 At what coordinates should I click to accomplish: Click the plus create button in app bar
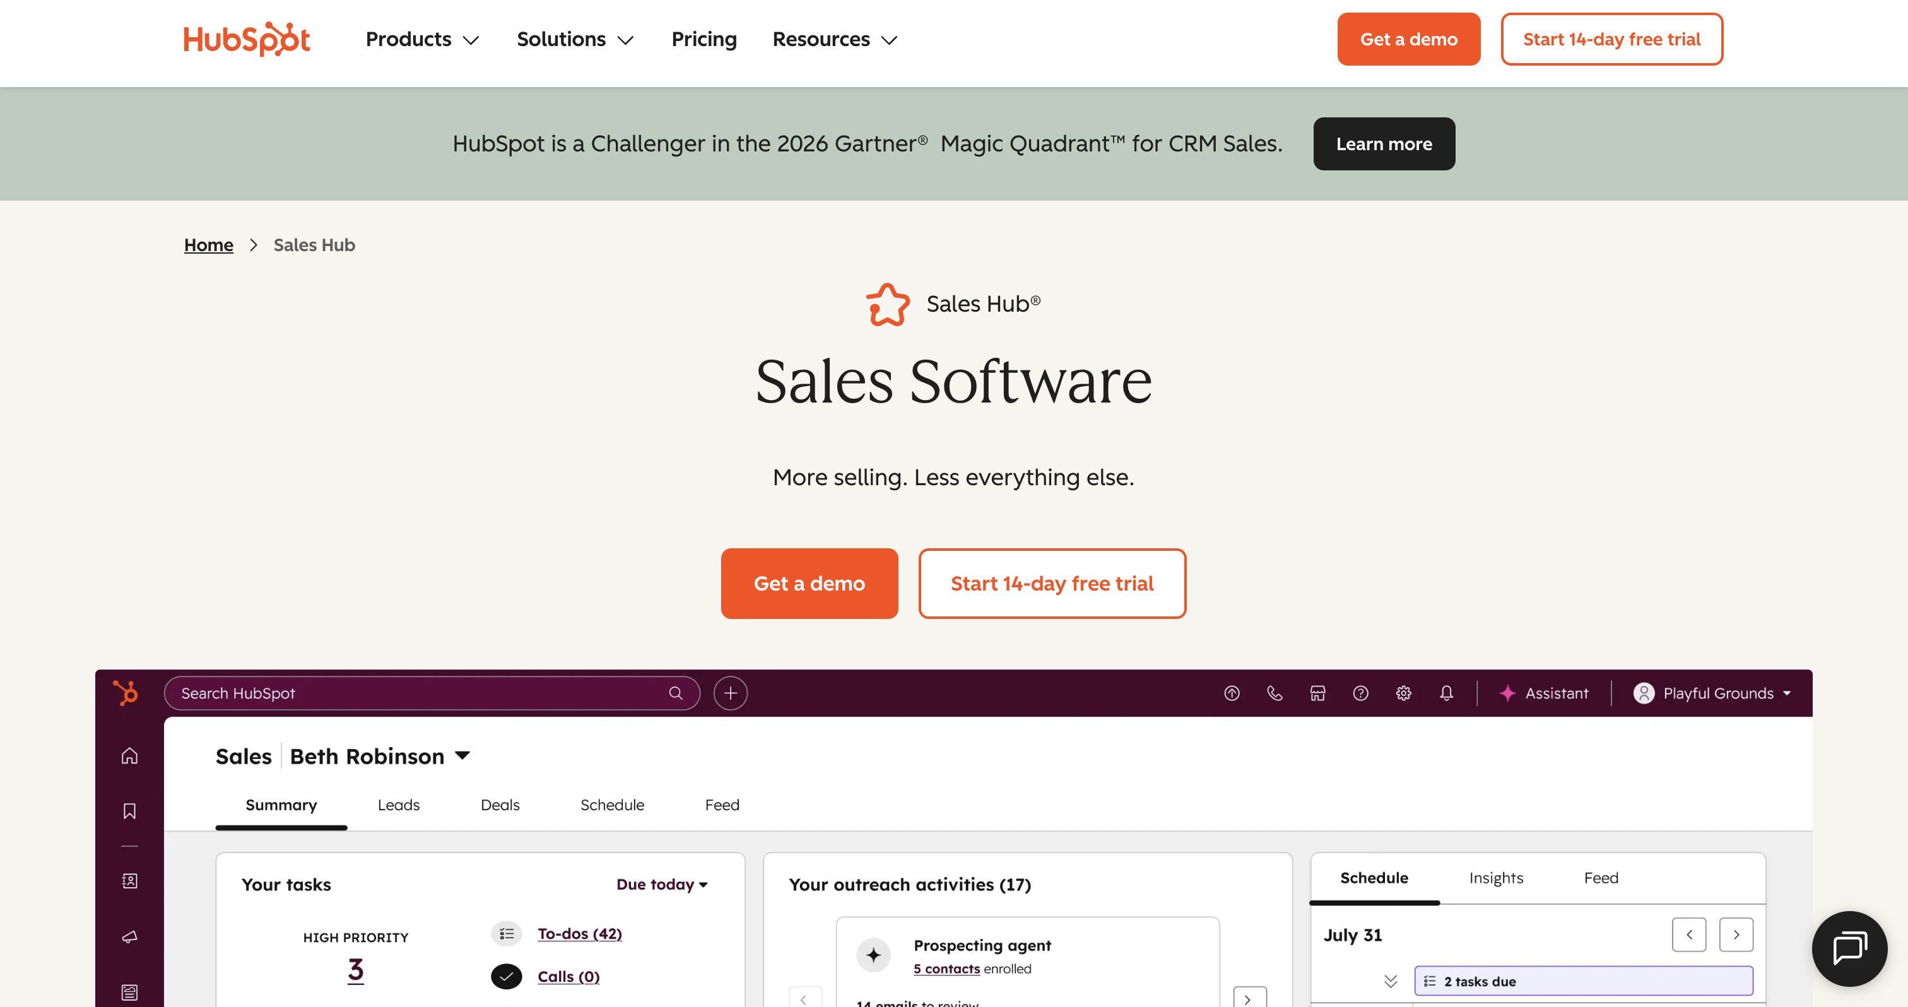(730, 693)
